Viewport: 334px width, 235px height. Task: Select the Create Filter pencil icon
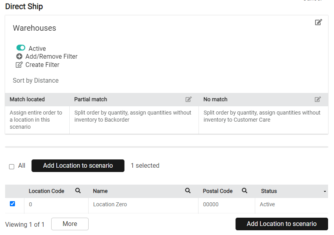click(x=19, y=65)
